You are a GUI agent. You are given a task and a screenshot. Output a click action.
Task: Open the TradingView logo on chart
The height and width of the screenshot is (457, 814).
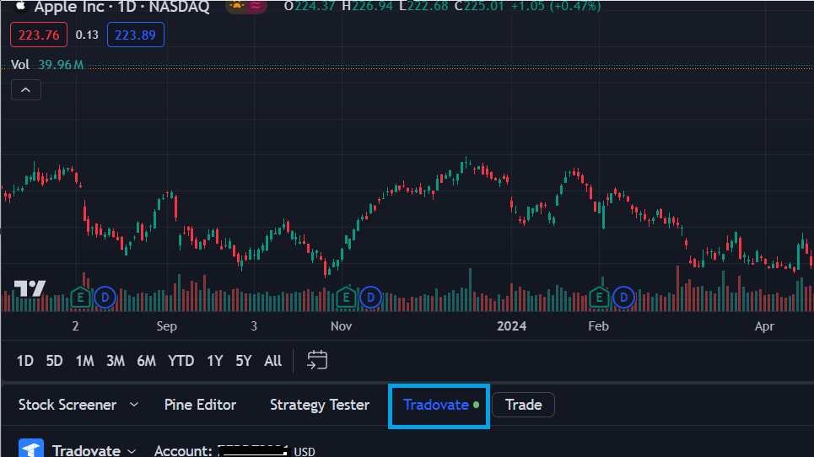point(30,288)
